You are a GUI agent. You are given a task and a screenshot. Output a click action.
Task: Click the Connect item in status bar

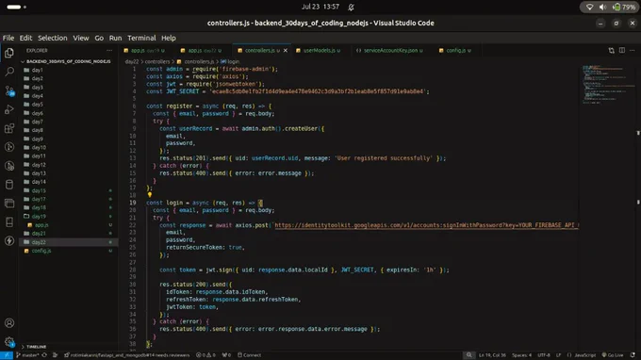249,355
